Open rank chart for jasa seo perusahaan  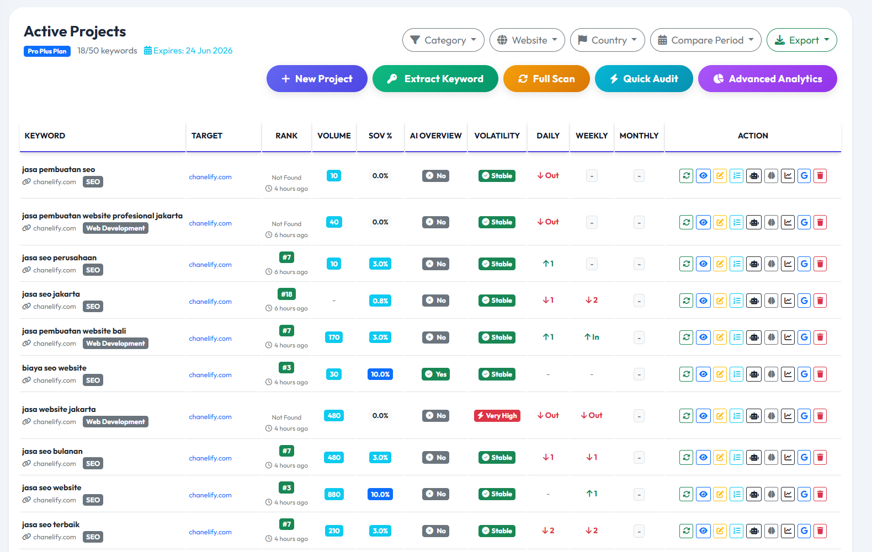[x=788, y=264]
